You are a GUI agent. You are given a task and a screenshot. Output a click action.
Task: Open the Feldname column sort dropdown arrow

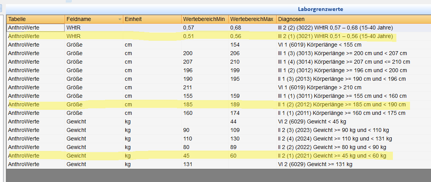pyautogui.click(x=119, y=19)
